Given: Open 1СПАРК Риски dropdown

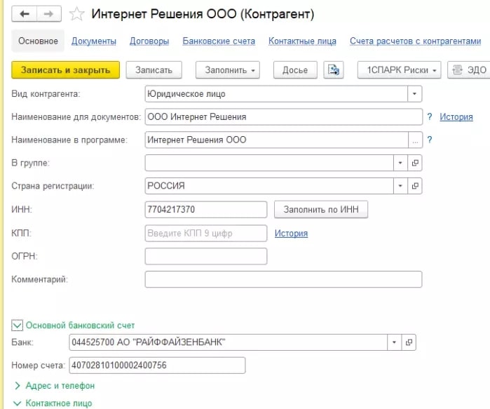Looking at the screenshot, I should tap(399, 69).
